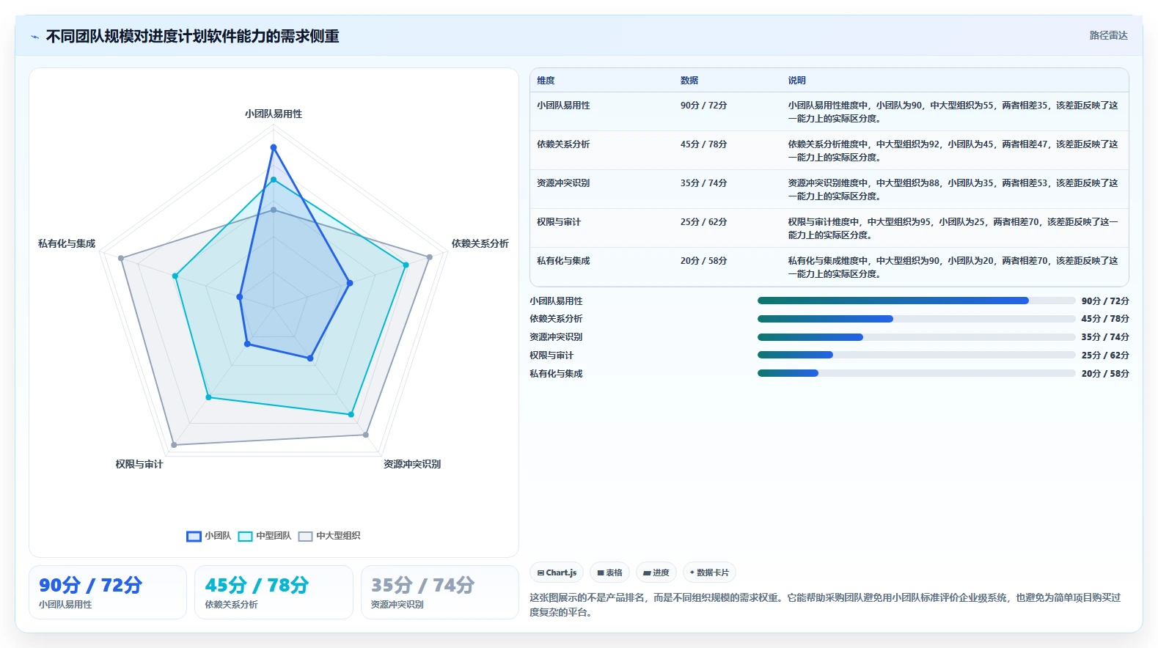This screenshot has width=1158, height=648.
Task: Select the 表格 tag
Action: (609, 572)
